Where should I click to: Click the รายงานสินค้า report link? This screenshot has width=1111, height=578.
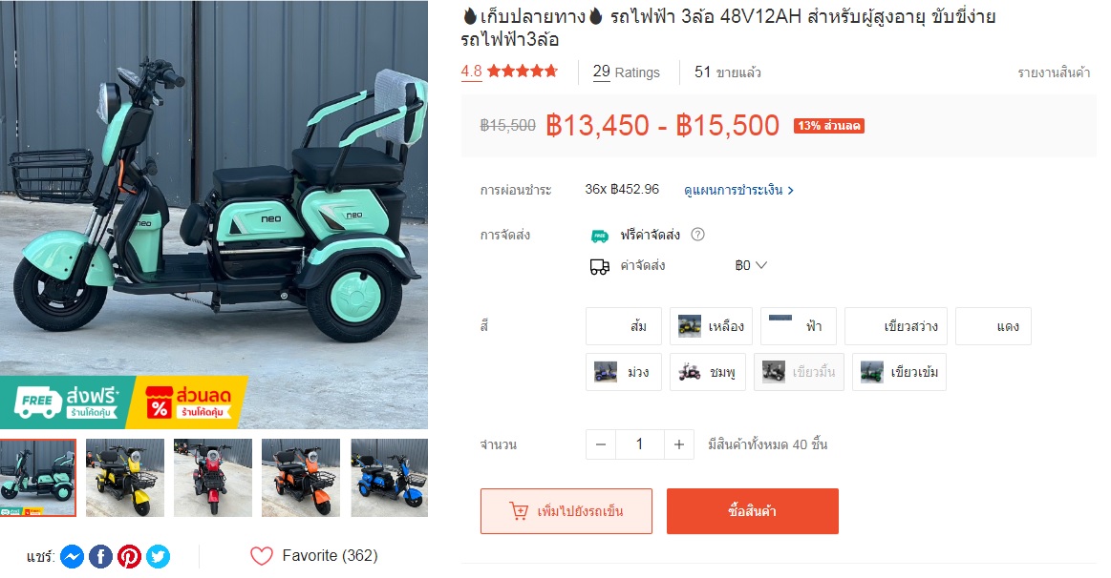tap(1054, 72)
